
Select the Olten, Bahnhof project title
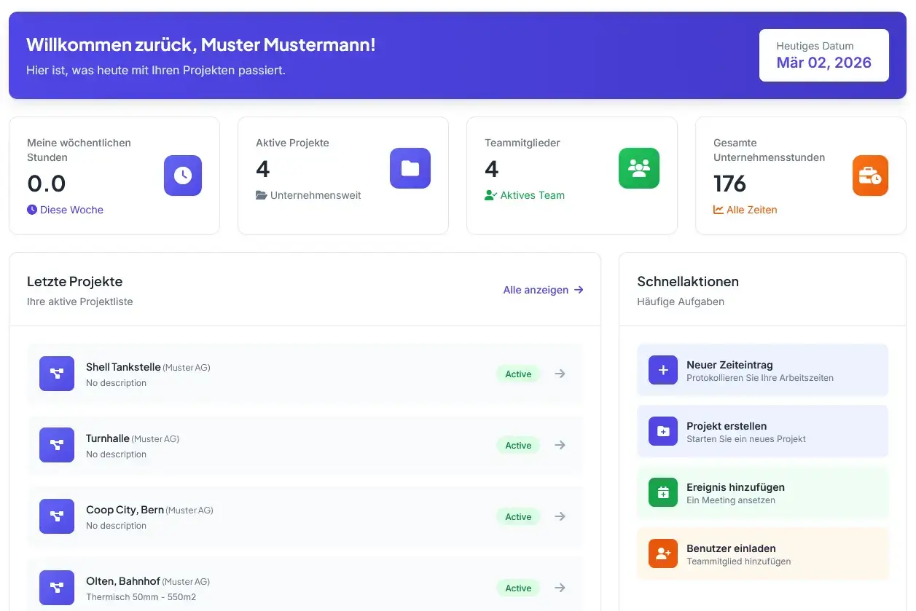click(122, 581)
